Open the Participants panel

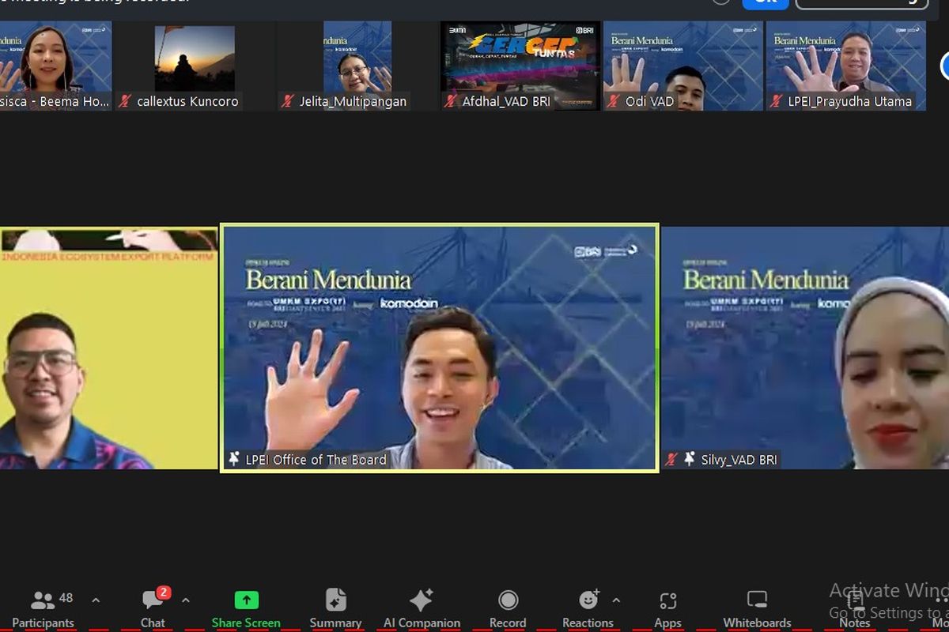tap(43, 608)
